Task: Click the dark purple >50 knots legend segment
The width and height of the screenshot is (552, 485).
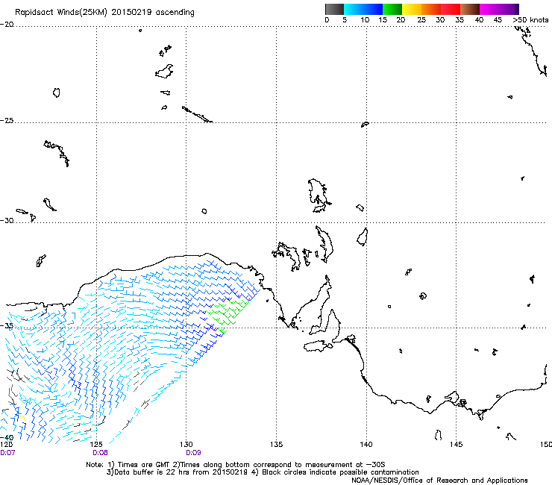Action: point(517,9)
